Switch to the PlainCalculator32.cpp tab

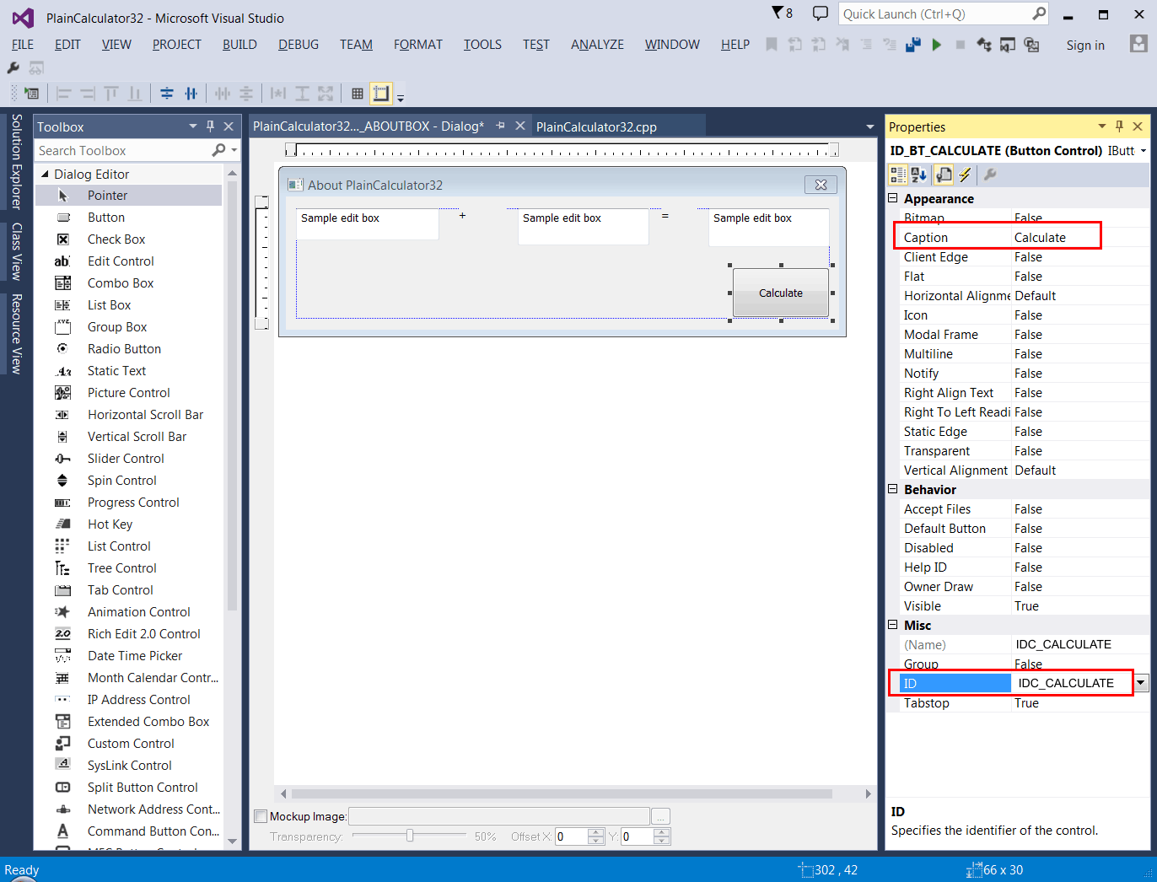(596, 126)
